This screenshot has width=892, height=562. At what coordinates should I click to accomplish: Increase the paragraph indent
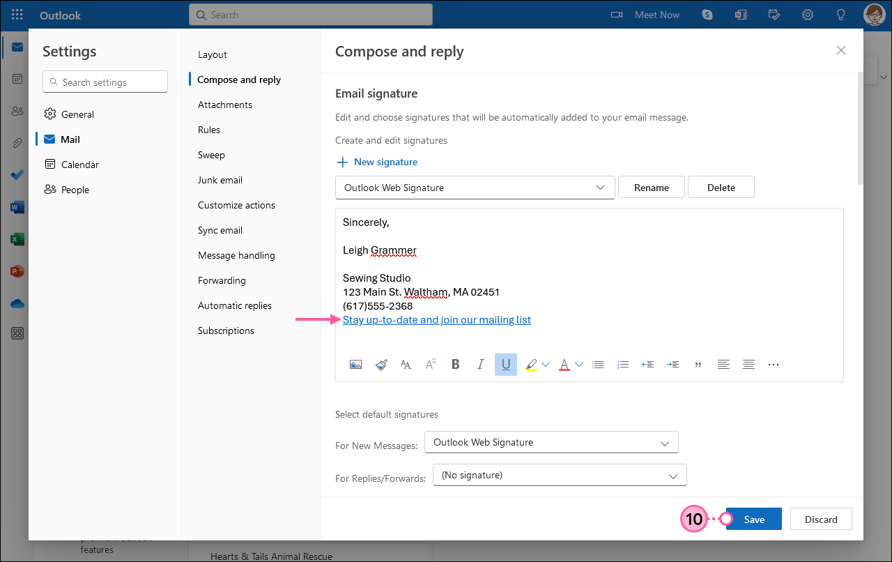click(x=672, y=365)
